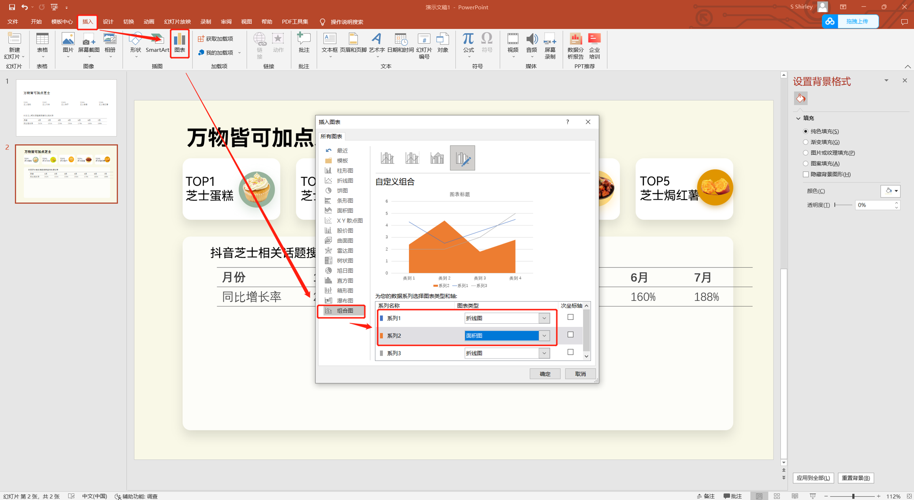Open chart type dropdown for 系列3
Screen dimensions: 914x500
tap(544, 353)
